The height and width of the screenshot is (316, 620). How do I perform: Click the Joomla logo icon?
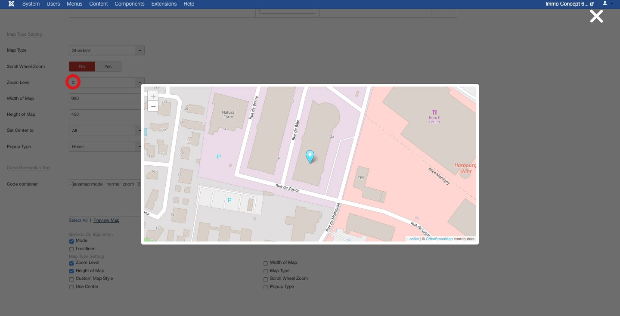11,4
